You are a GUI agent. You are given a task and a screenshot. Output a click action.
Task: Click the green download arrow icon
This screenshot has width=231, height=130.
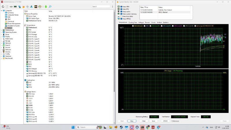[46, 7]
